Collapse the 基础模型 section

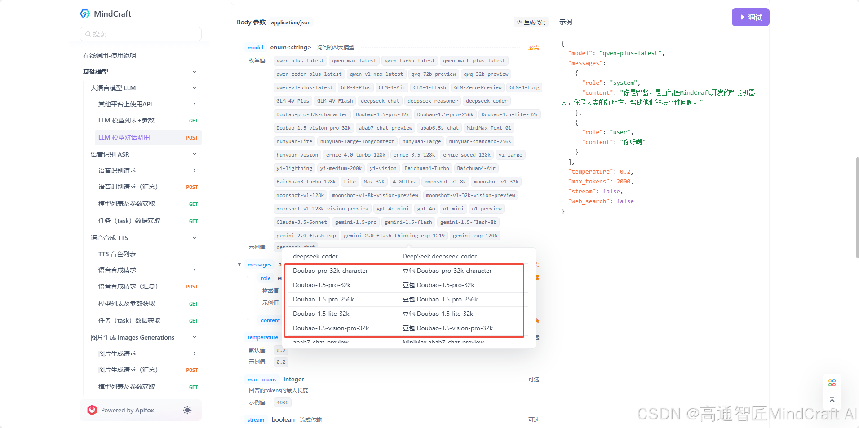195,72
